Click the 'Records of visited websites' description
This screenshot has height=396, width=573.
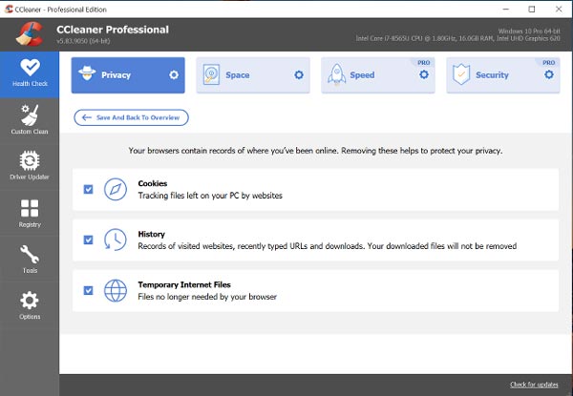(327, 246)
